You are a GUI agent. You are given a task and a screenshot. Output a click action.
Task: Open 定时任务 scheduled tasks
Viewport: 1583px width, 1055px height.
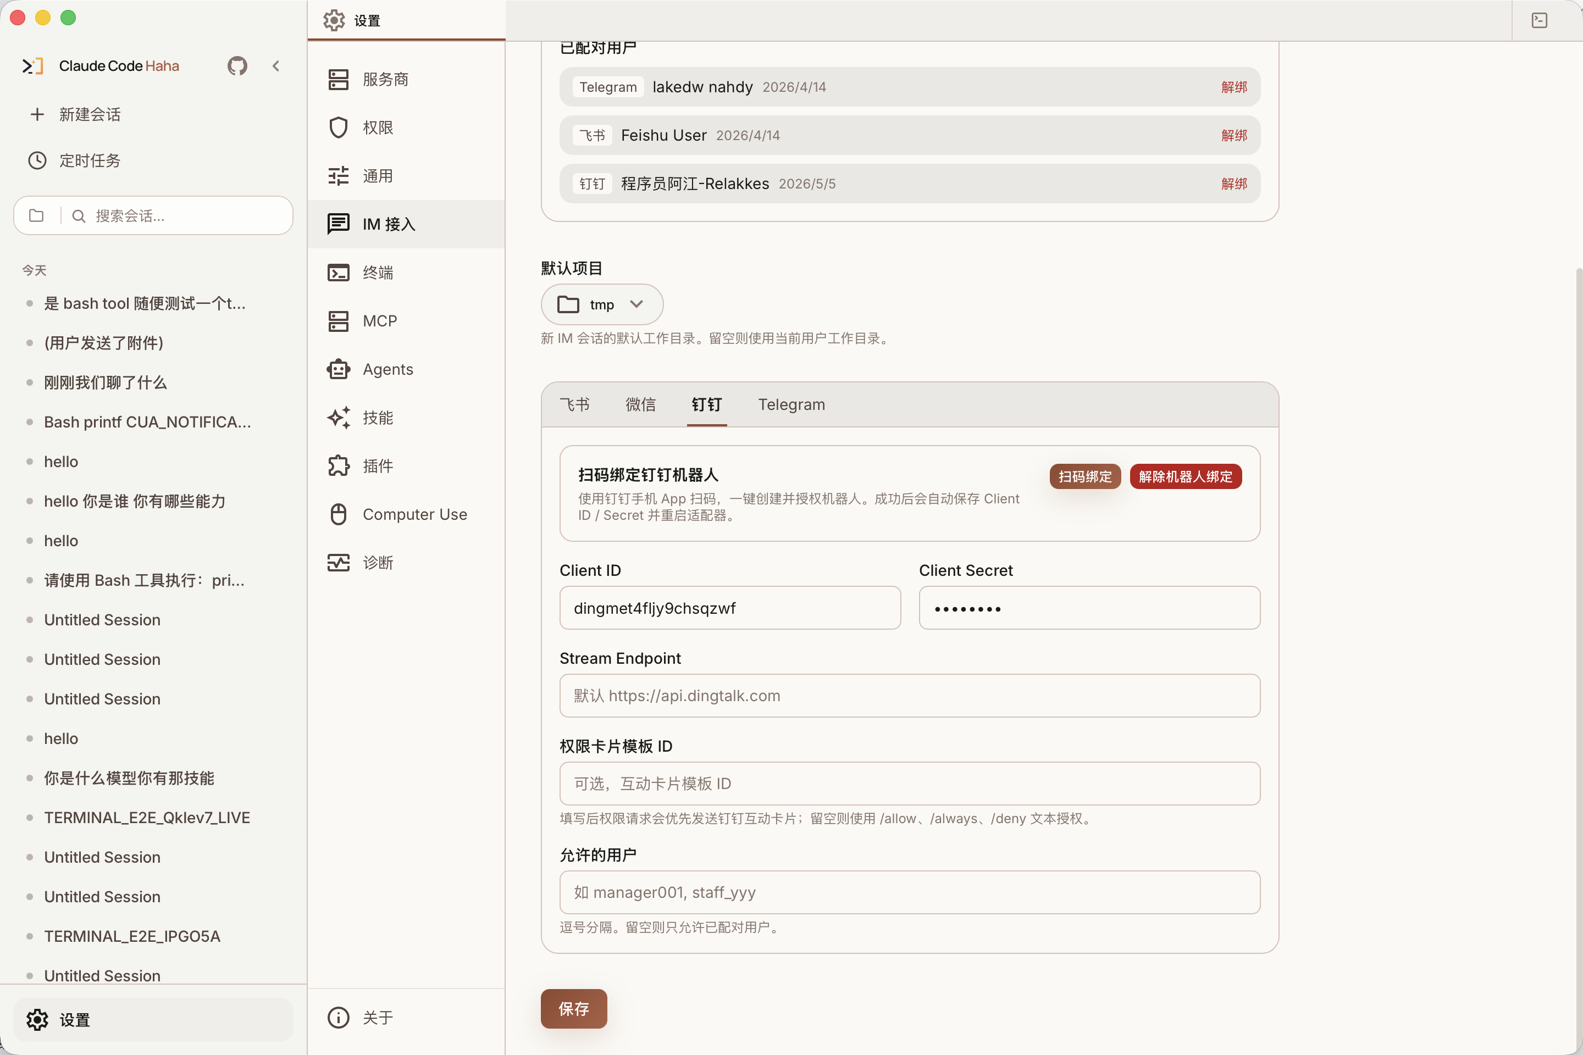click(153, 160)
